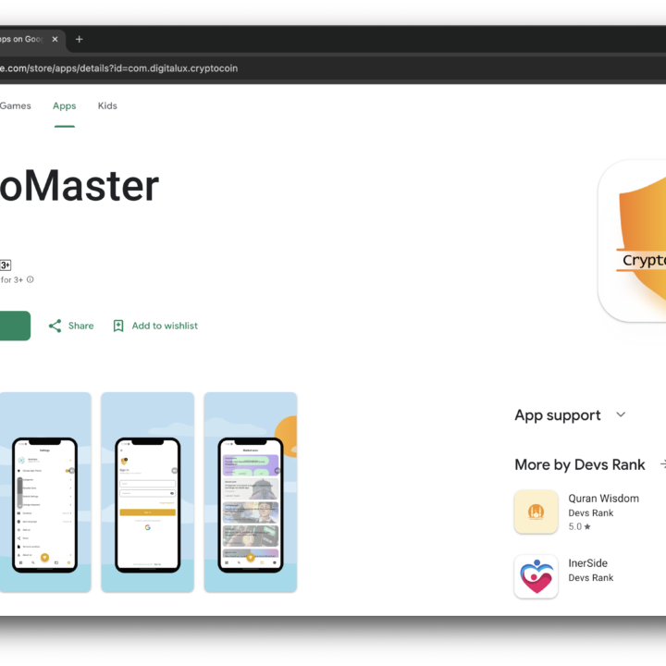Click the content rating info icon
Screen dimensions: 666x666
click(31, 279)
